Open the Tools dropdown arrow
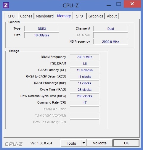143x150 pixels. pos(83,143)
